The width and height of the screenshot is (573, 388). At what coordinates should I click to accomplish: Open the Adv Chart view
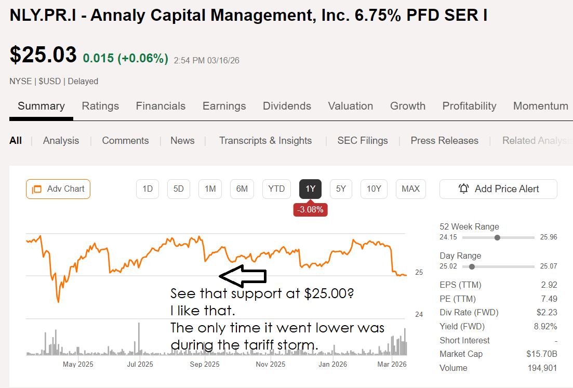58,189
